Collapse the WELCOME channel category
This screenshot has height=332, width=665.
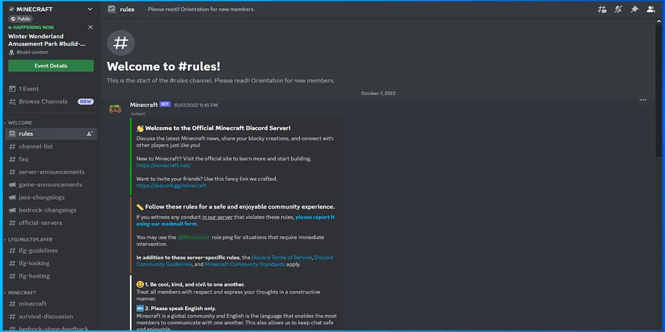18,123
